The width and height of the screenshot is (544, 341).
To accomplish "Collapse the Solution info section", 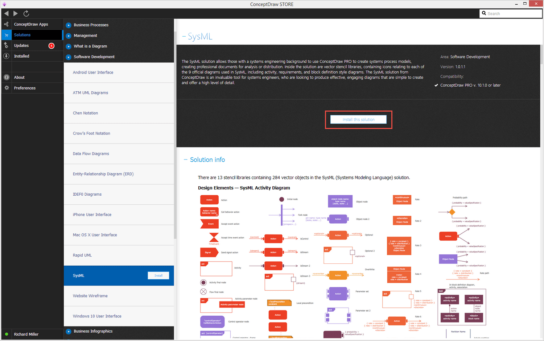I will [186, 160].
